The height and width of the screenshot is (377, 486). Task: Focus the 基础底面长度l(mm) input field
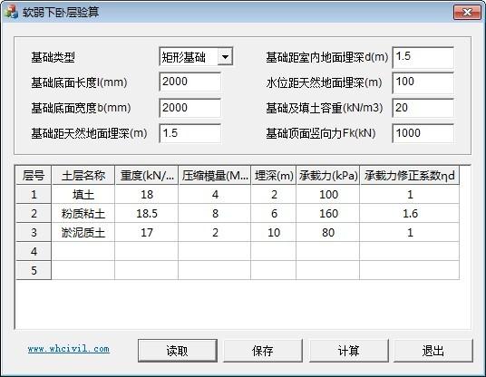(x=190, y=82)
